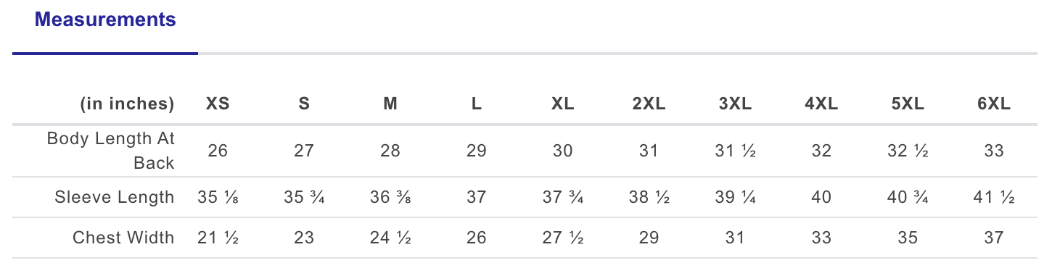Click the Chest Width row label
Image resolution: width=1052 pixels, height=276 pixels.
123,238
